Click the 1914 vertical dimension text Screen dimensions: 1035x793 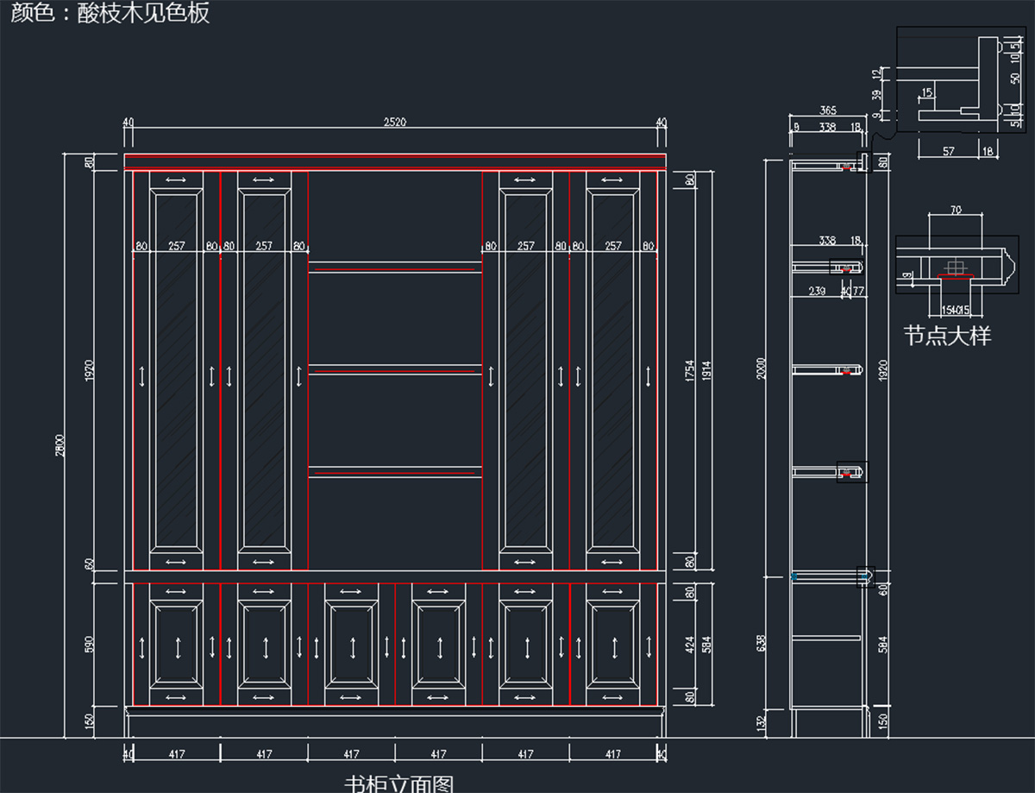tap(706, 371)
